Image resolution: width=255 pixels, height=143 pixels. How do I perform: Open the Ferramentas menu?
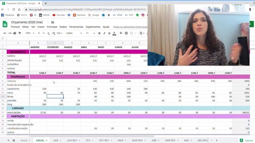tap(76, 27)
